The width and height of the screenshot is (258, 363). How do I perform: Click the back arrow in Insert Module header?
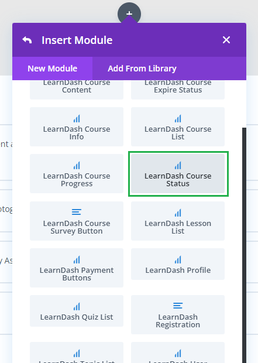point(27,40)
